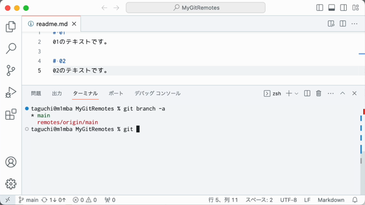Change encoding via UTF-8 status item
The image size is (365, 205).
[289, 200]
